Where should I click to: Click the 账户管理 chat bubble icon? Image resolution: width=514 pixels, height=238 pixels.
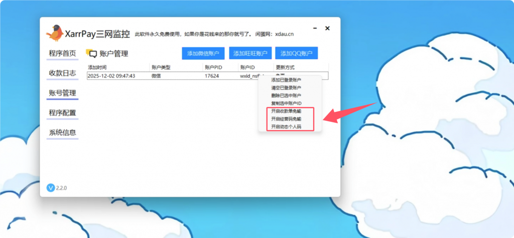tap(92, 53)
